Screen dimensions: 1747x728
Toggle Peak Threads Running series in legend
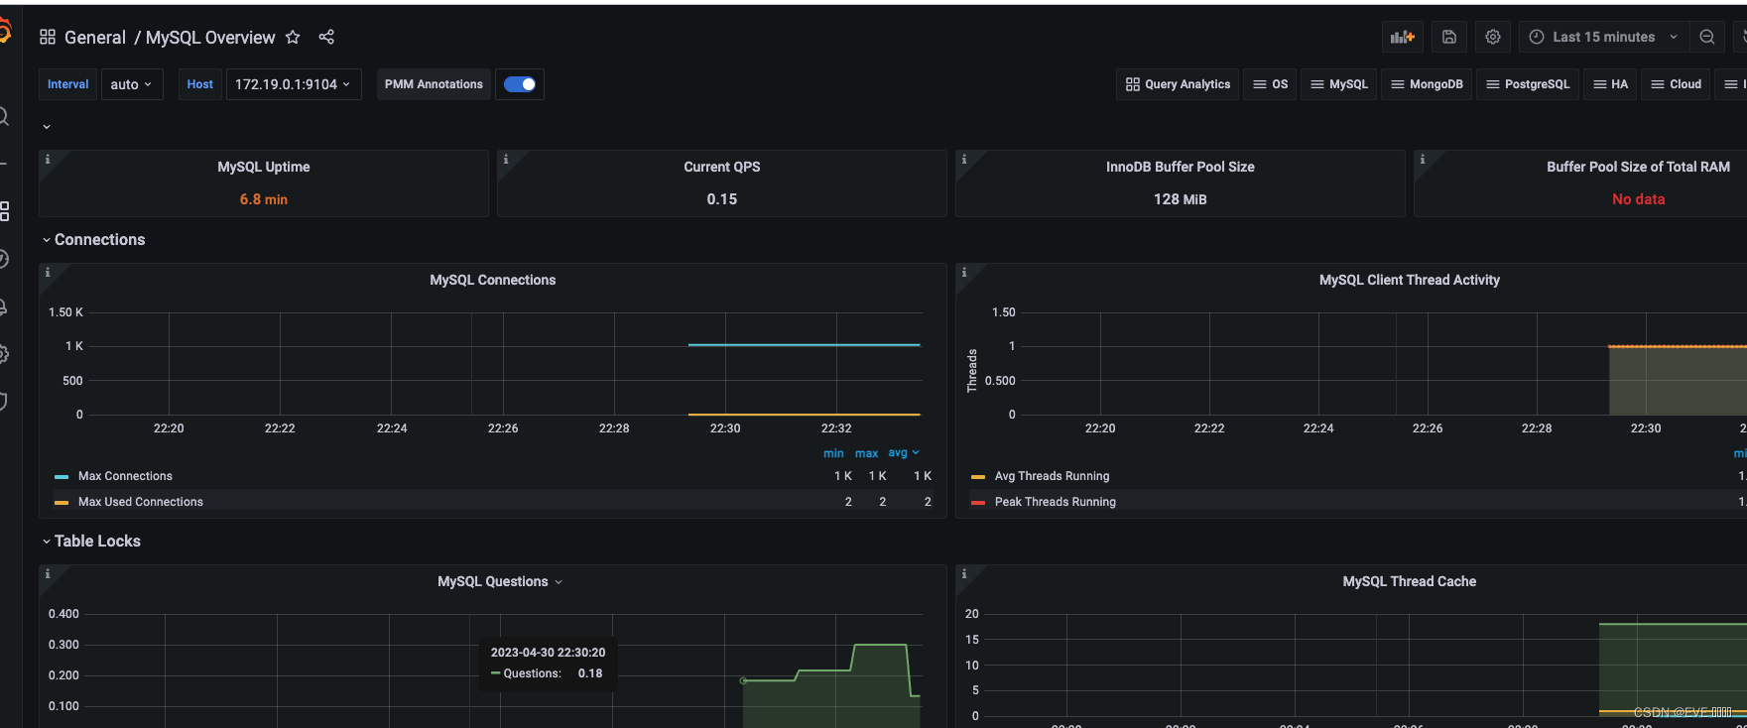[x=1055, y=502]
